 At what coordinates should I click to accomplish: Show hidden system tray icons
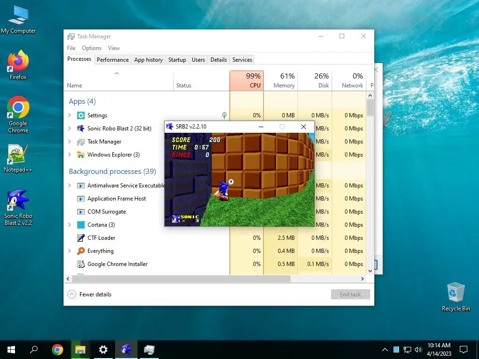pyautogui.click(x=385, y=350)
